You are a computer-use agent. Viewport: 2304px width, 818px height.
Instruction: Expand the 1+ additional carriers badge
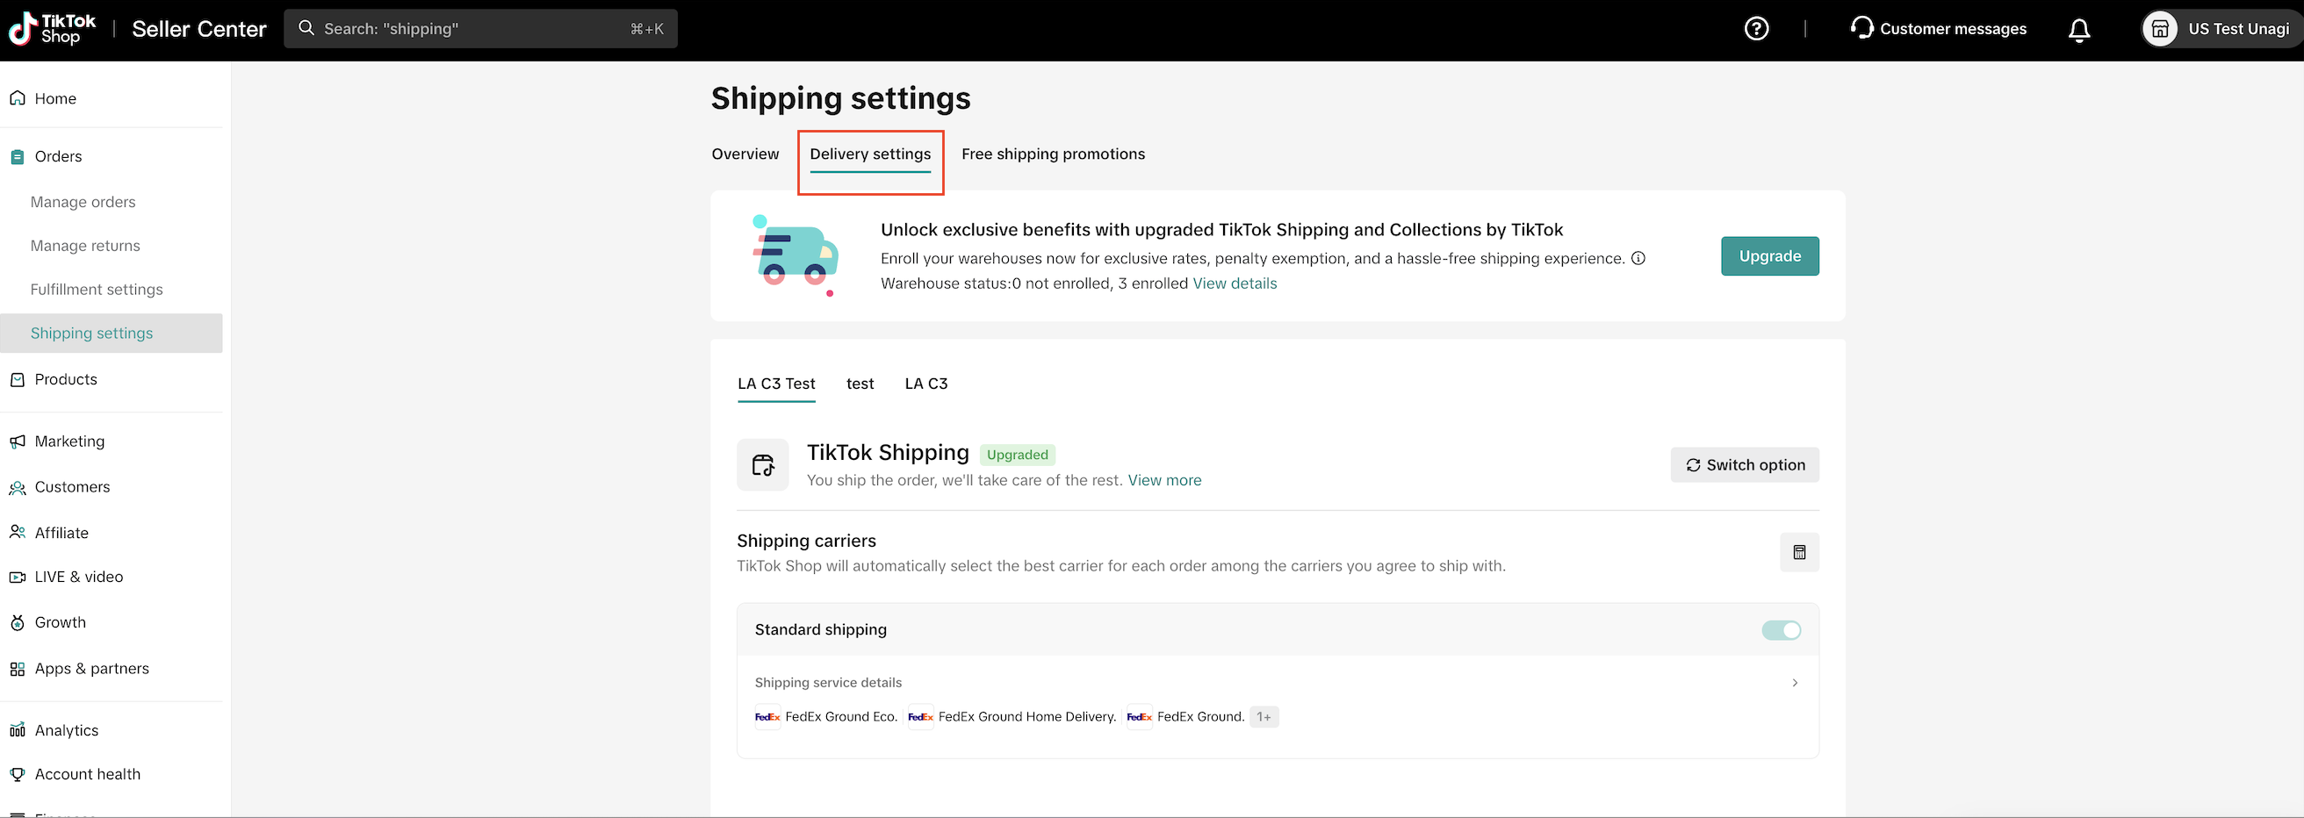pyautogui.click(x=1263, y=717)
